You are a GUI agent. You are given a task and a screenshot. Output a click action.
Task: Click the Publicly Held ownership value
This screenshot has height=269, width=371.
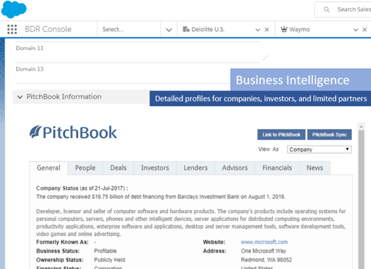(110, 260)
